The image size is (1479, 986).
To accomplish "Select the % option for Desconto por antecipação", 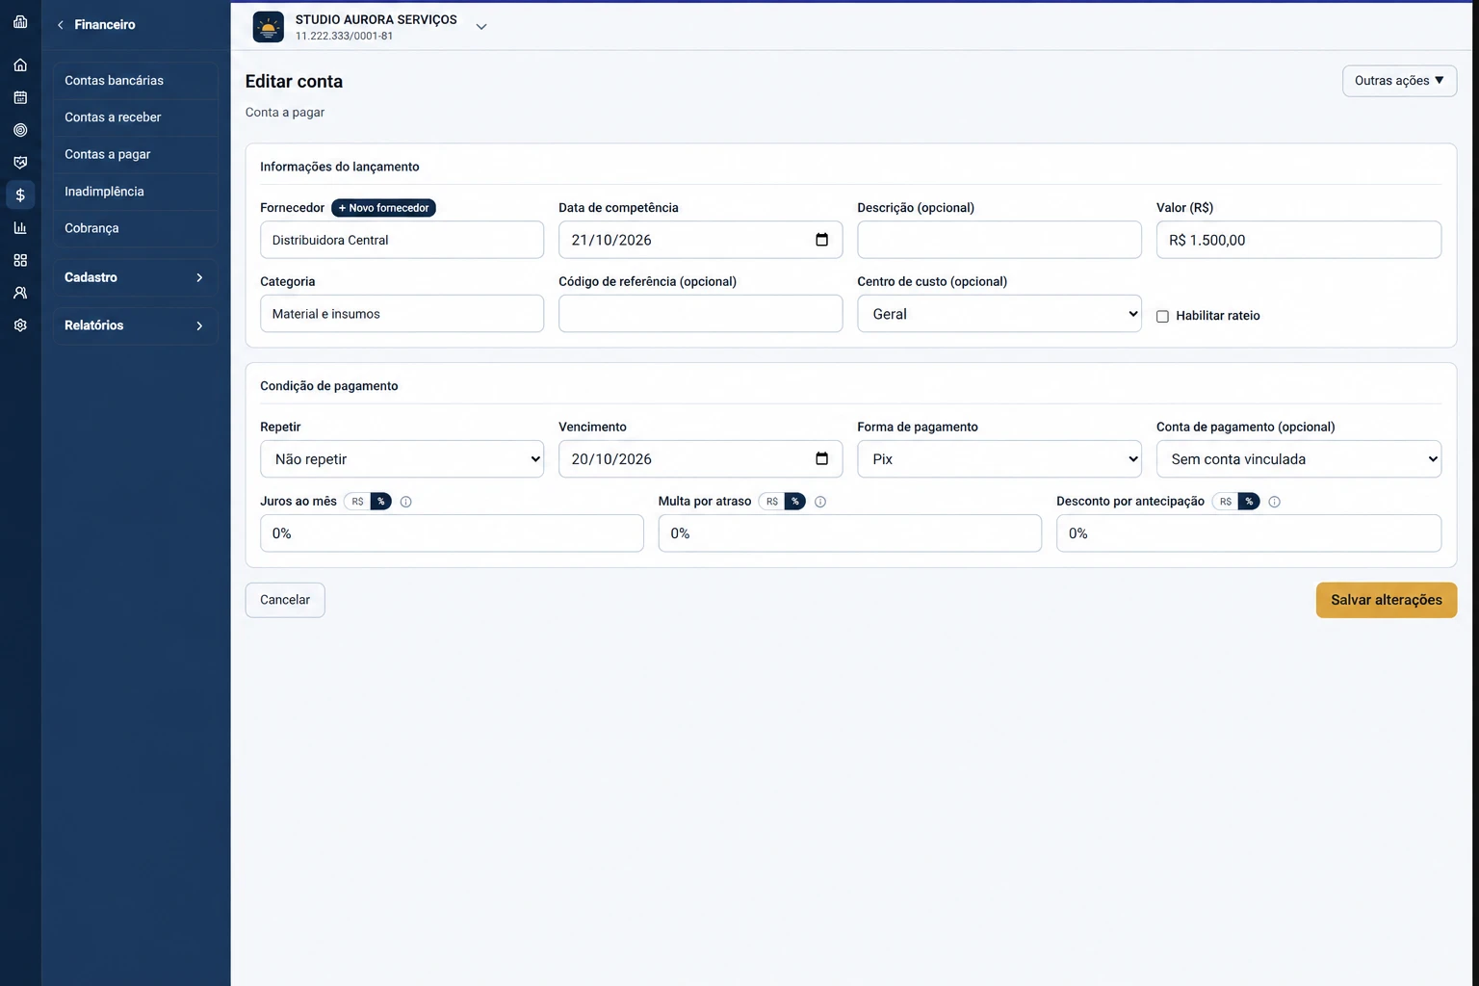I will (1249, 502).
